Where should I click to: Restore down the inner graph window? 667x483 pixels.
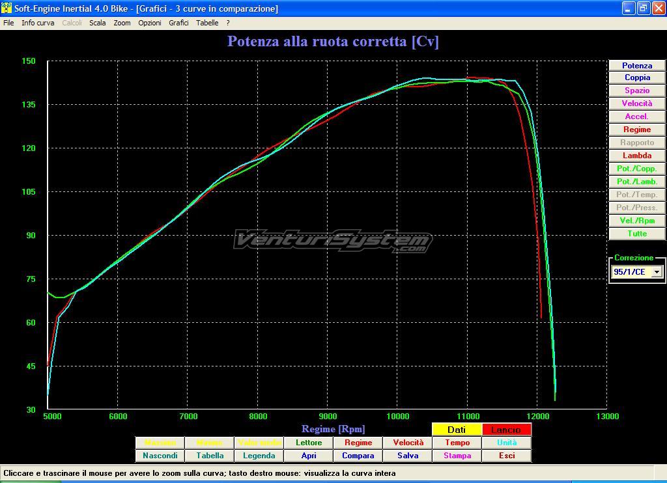tap(643, 8)
